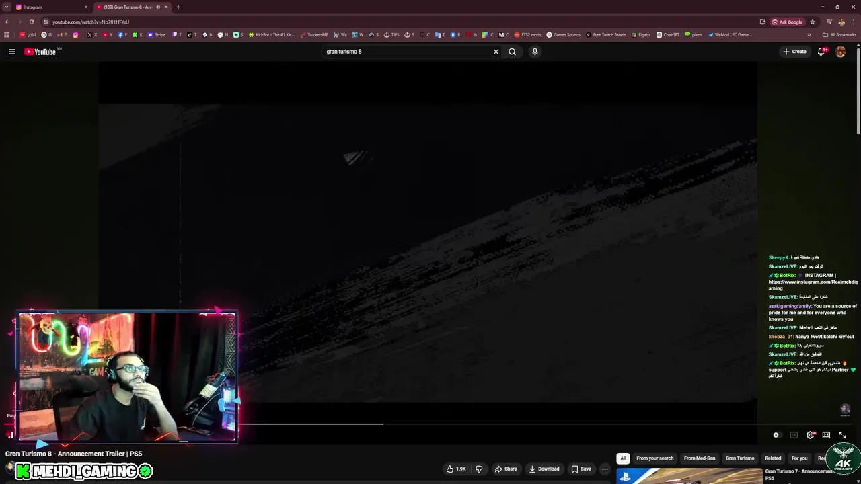Open the YouTube notifications bell
This screenshot has height=484, width=861.
tap(821, 52)
